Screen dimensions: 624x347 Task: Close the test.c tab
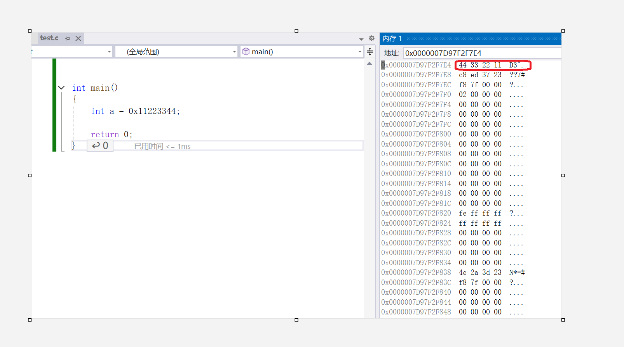click(78, 38)
